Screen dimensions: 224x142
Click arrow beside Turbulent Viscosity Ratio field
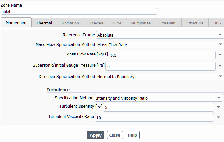coord(218,117)
